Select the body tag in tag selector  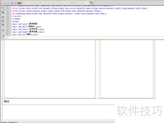click(4, 122)
